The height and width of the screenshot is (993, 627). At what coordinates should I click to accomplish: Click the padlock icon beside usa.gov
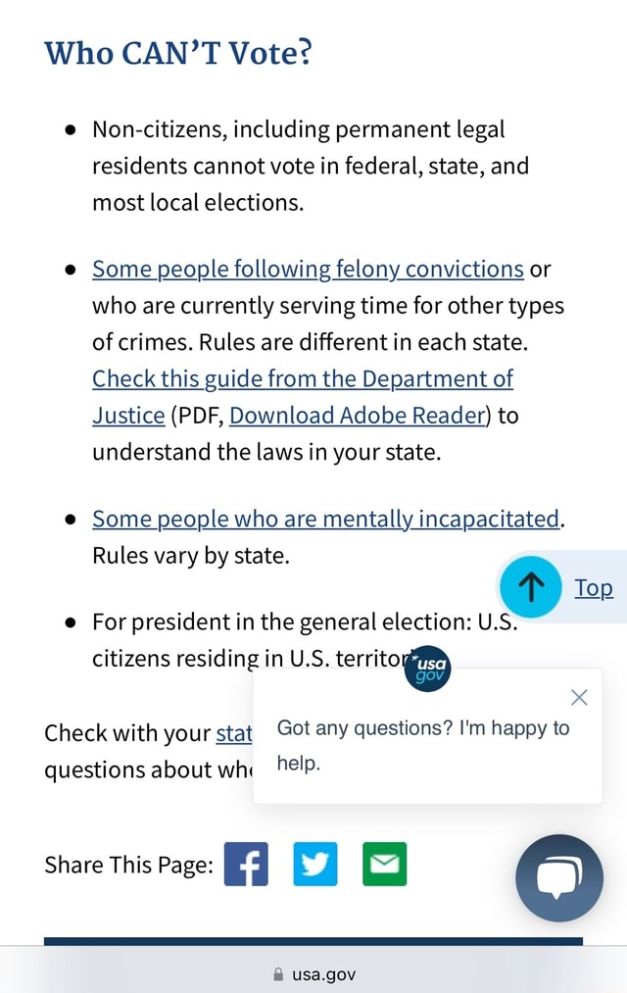coord(277,974)
